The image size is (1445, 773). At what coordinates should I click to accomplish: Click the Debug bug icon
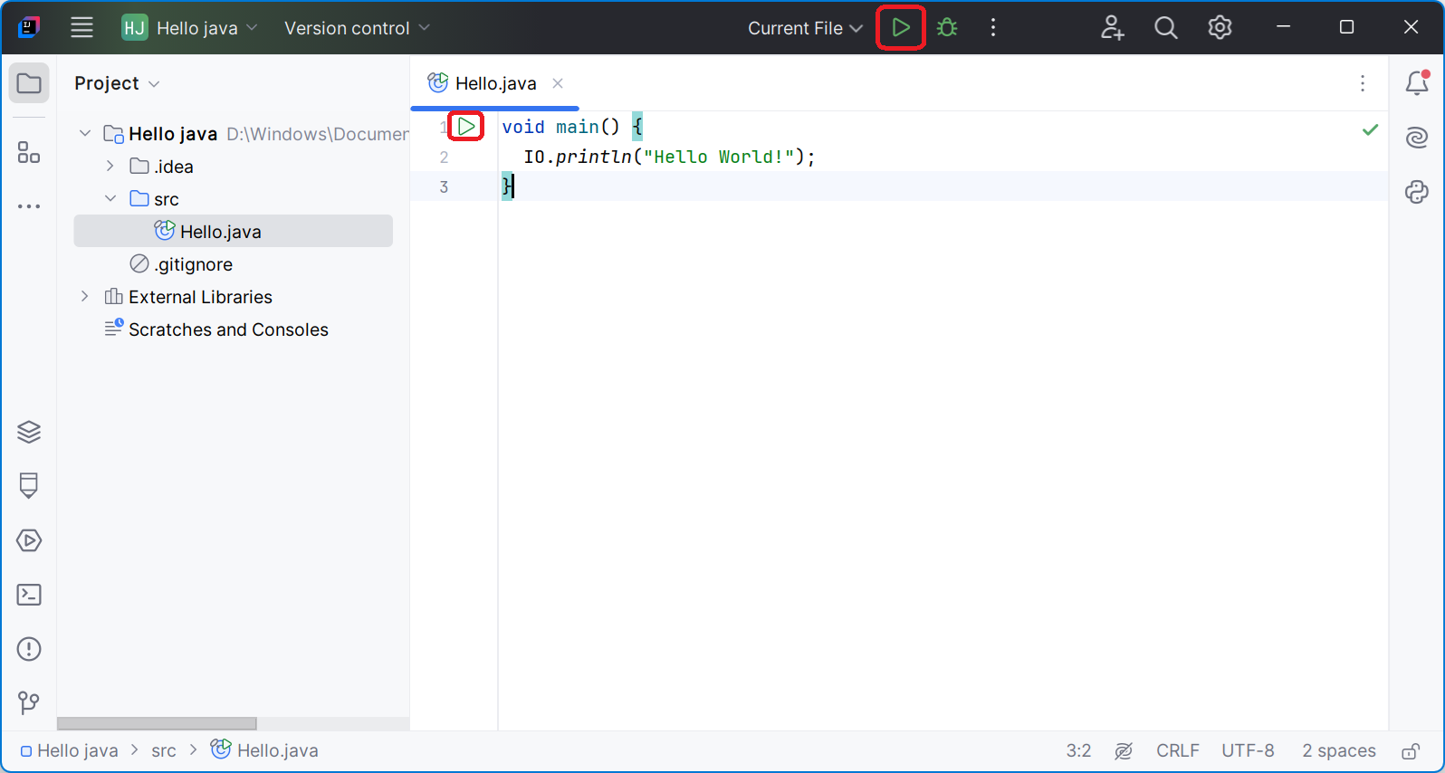point(947,28)
